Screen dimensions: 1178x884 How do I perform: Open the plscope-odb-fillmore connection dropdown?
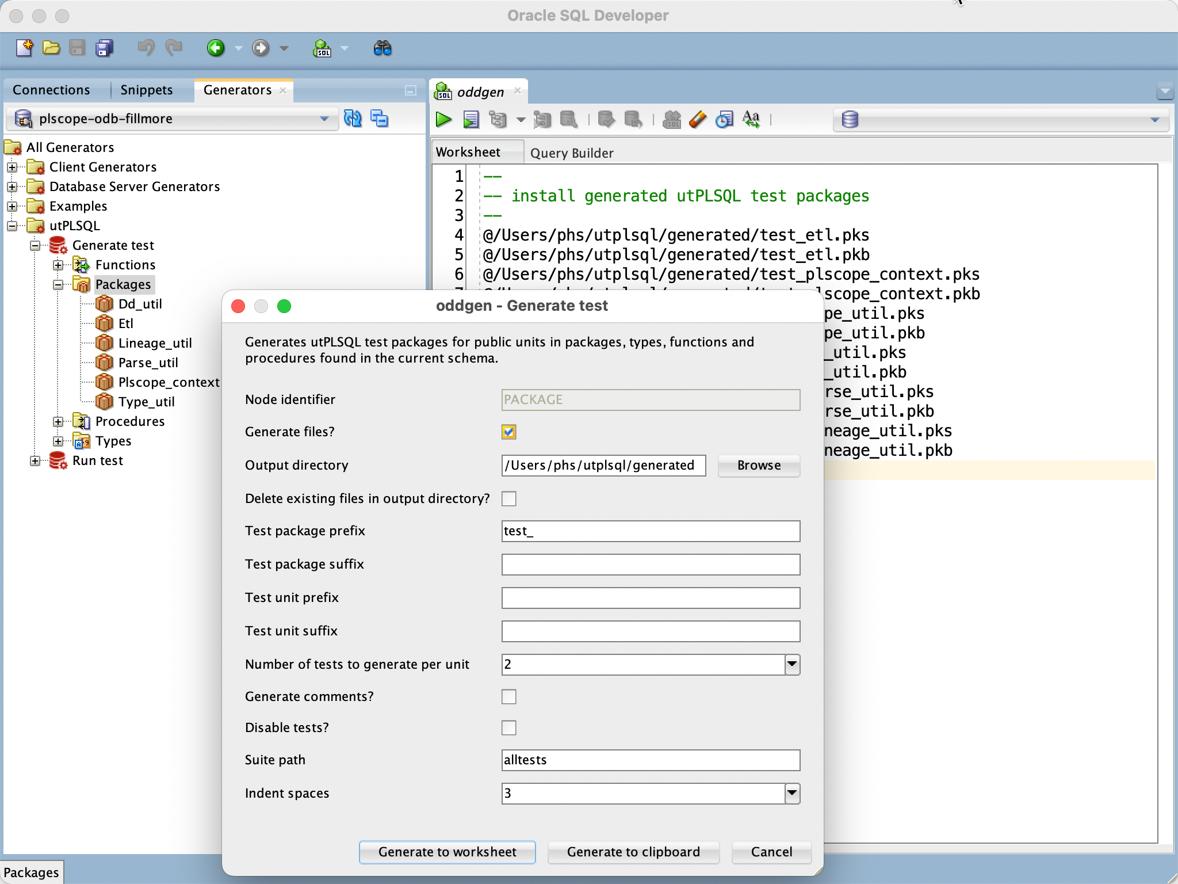pos(326,119)
